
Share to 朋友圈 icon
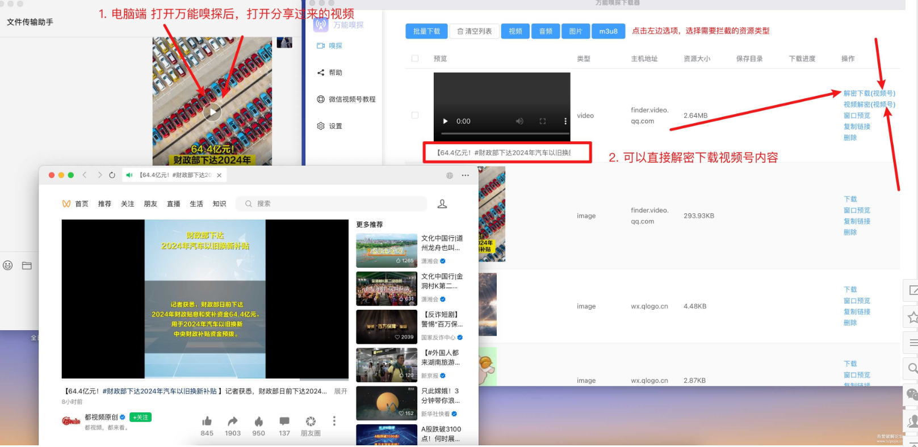311,421
